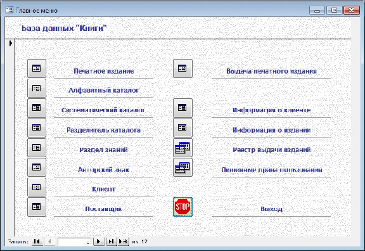Click the Авторский знак label
This screenshot has height=251, width=365.
tap(103, 169)
